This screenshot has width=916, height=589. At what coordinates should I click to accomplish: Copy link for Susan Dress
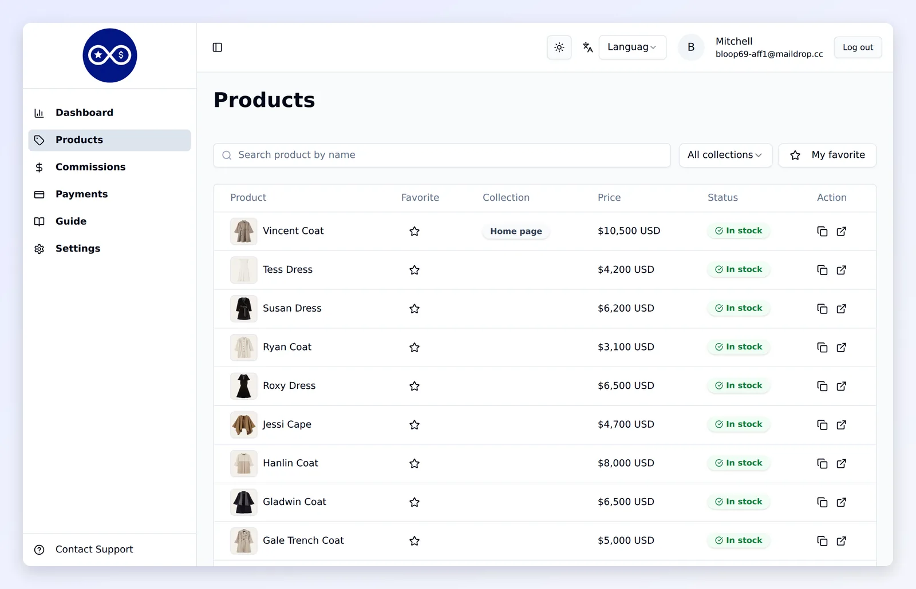[822, 309]
